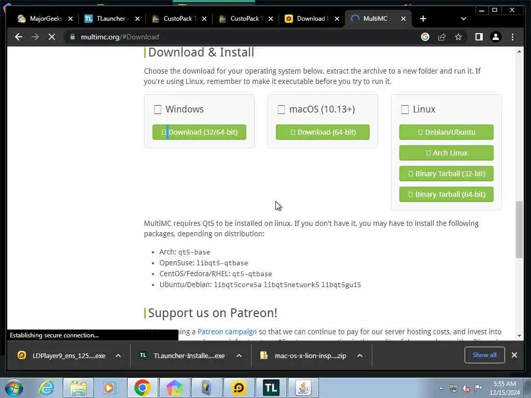This screenshot has height=398, width=531.
Task: Switch to the TLauncher tab
Action: [x=112, y=19]
